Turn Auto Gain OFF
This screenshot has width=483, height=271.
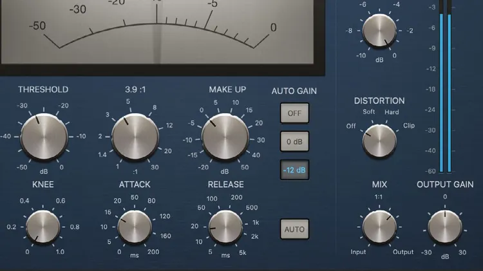[294, 113]
